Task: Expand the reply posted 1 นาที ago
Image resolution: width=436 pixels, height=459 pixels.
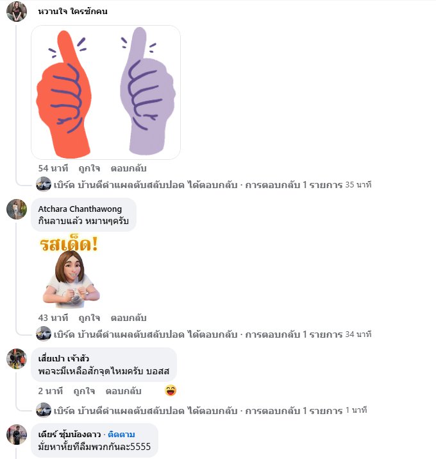Action: [x=210, y=410]
